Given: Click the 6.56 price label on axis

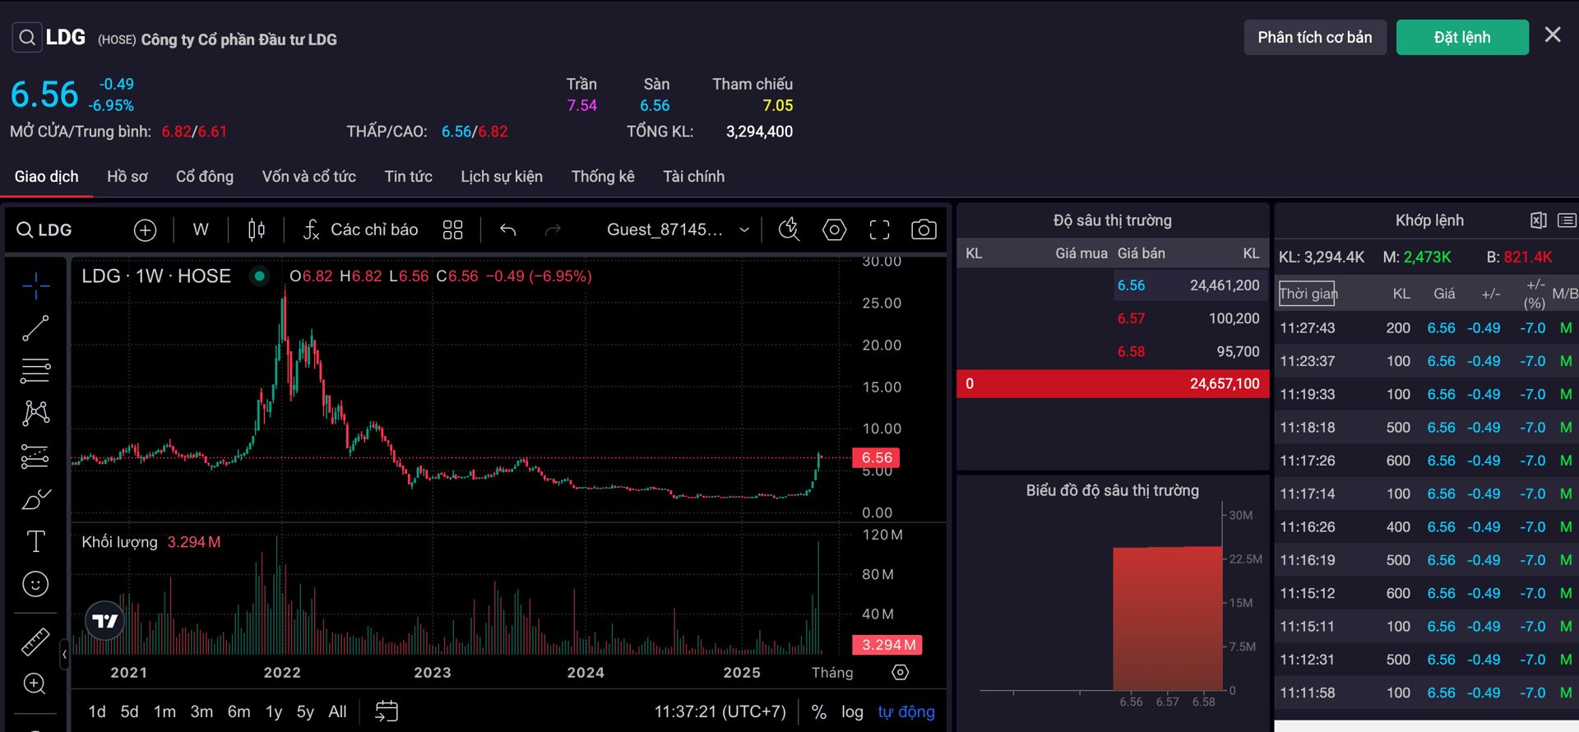Looking at the screenshot, I should (x=877, y=457).
